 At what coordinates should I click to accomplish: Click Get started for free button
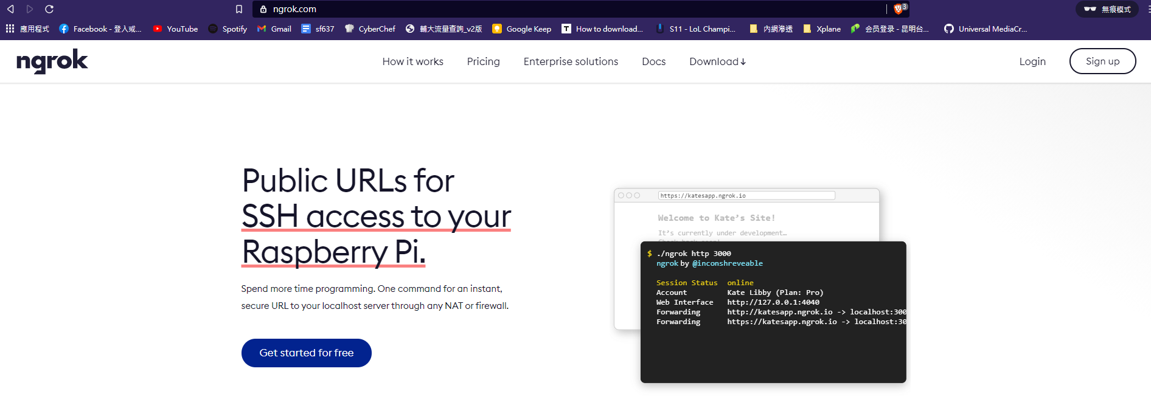(x=307, y=353)
